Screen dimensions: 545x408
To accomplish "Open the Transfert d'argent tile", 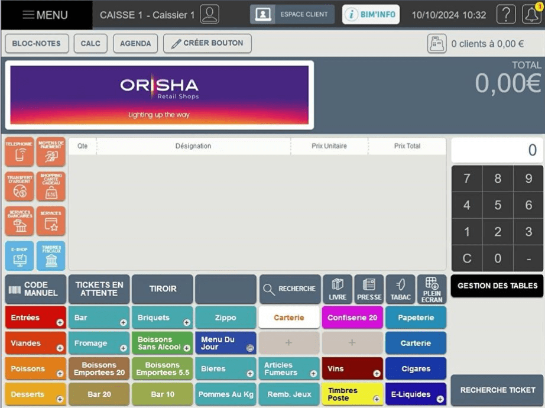I will click(x=20, y=186).
